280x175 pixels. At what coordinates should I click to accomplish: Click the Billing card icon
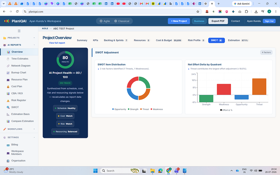8,145
